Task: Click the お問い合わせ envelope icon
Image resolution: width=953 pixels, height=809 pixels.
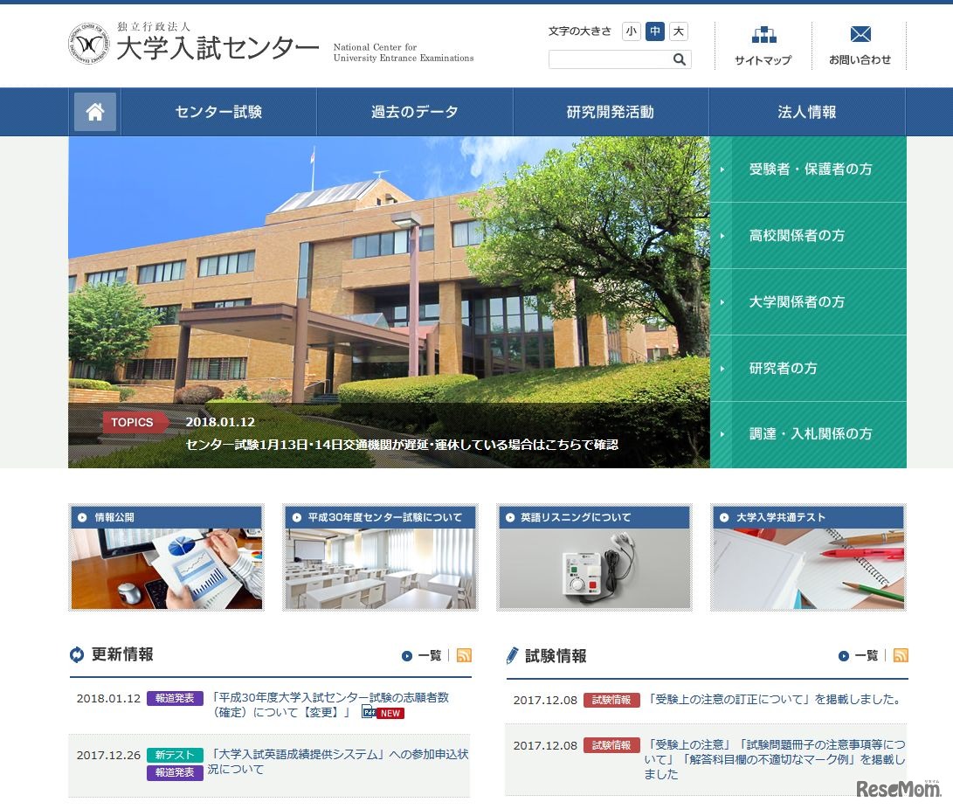Action: 860,34
